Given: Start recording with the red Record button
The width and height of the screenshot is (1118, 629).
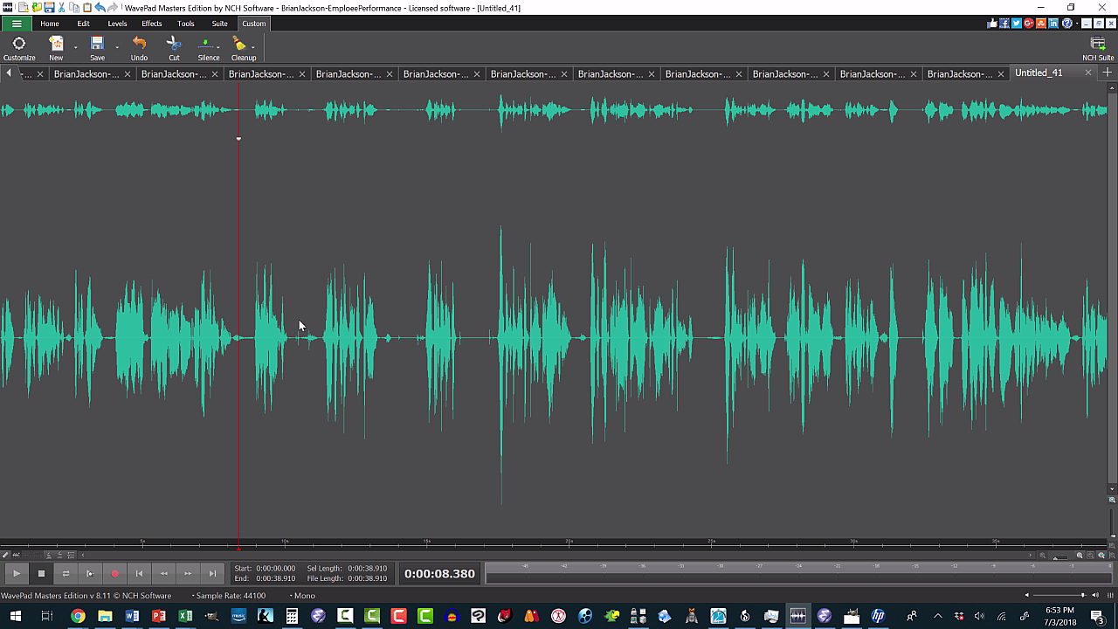Looking at the screenshot, I should click(x=114, y=573).
